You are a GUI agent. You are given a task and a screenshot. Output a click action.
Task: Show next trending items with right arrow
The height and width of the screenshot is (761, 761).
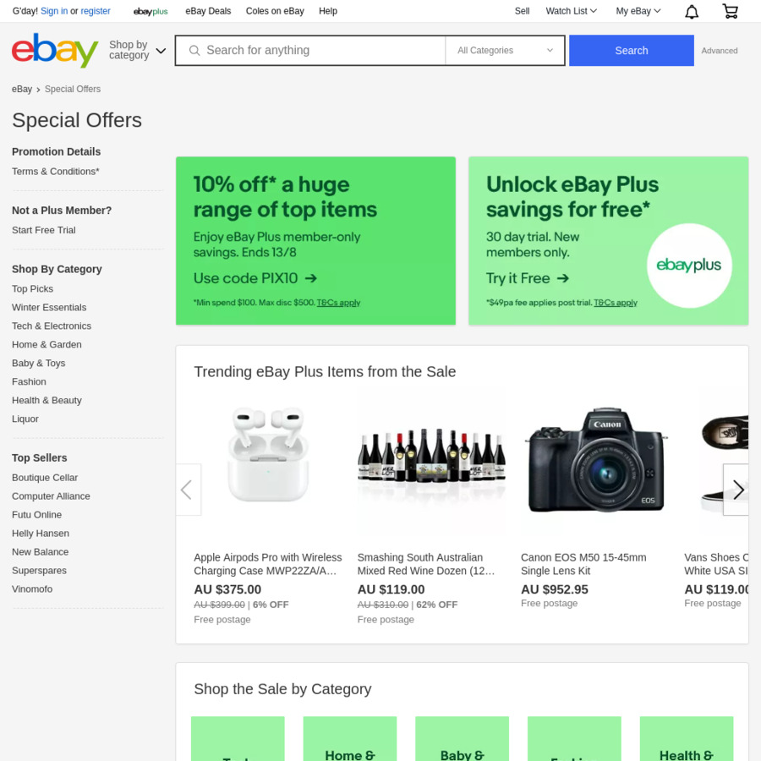[736, 490]
